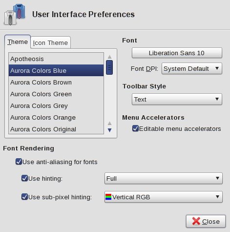
Task: Click the theme list scroll up arrow
Action: coord(109,57)
